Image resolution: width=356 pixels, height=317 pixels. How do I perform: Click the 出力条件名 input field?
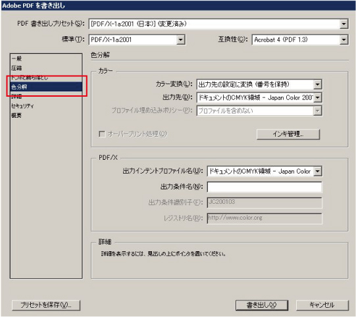tap(265, 187)
